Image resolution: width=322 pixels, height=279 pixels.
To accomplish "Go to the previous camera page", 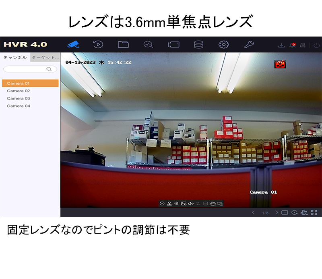I will pyautogui.click(x=253, y=212).
